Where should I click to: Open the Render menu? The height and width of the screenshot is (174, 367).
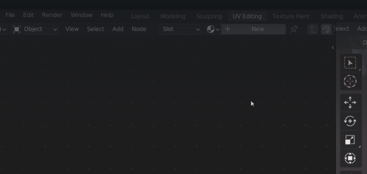[52, 15]
